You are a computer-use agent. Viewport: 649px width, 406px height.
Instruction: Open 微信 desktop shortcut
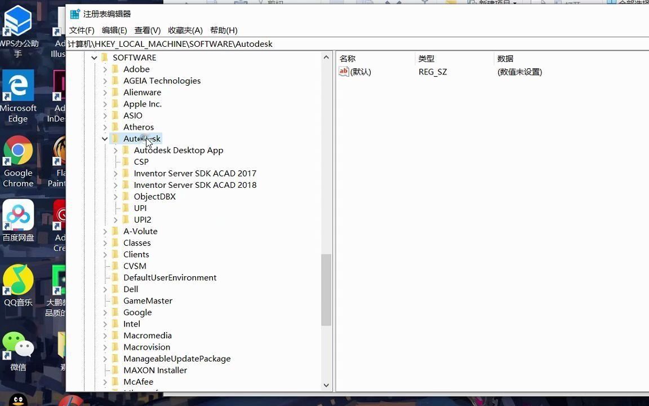(x=18, y=351)
